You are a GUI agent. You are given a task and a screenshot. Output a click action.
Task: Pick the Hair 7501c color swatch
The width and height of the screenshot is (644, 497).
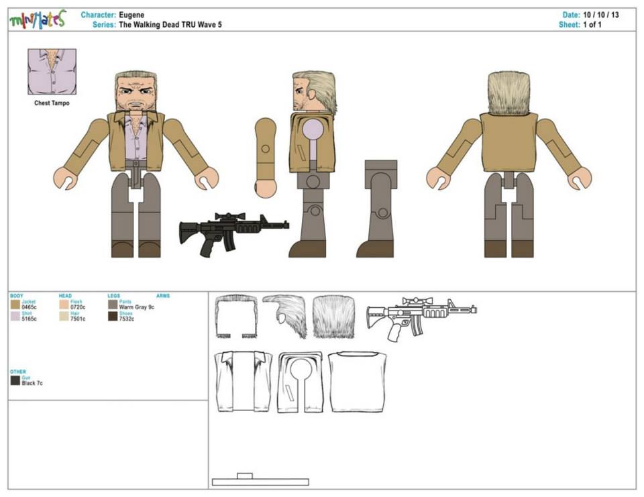(x=64, y=317)
